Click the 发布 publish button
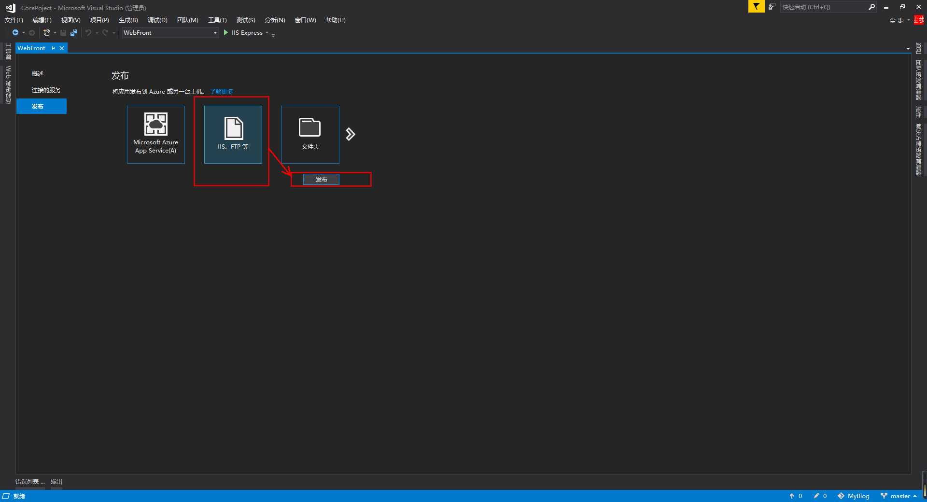This screenshot has height=502, width=927. [322, 180]
